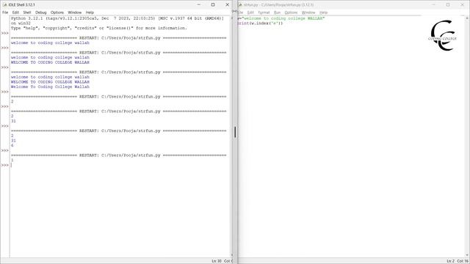
Task: Click strfun.py editor title bar icon
Action: (240, 5)
